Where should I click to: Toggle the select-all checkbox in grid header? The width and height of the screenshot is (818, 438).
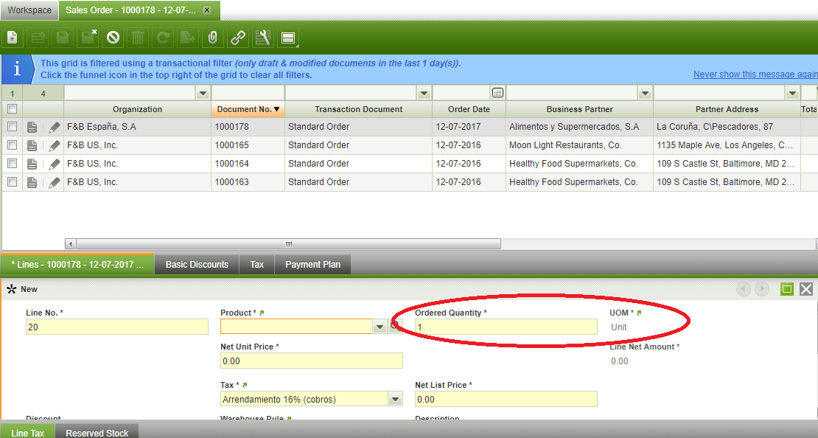pyautogui.click(x=12, y=109)
